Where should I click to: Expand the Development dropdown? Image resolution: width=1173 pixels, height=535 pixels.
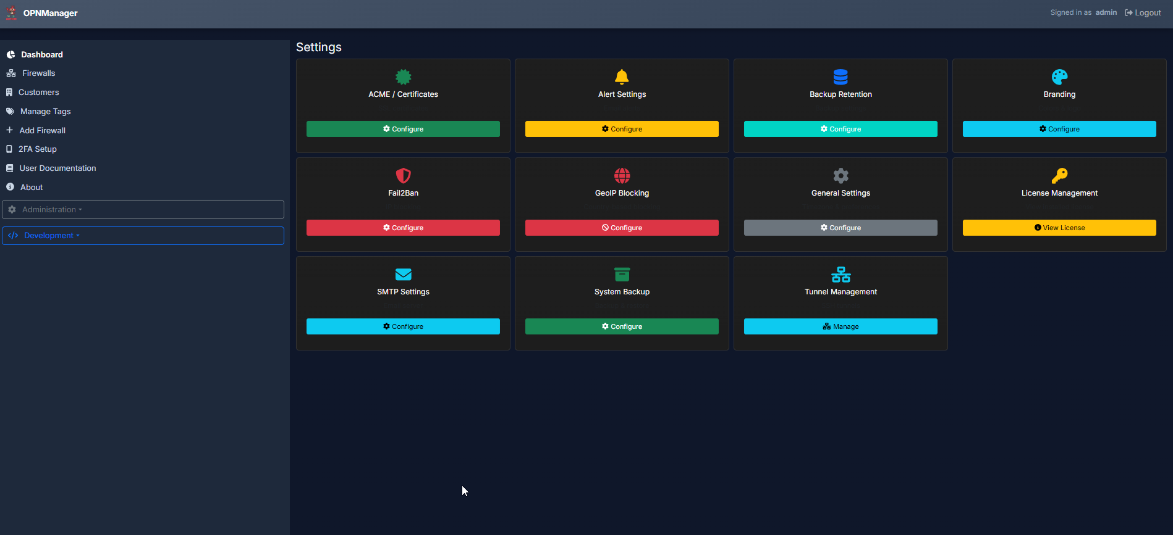click(143, 236)
